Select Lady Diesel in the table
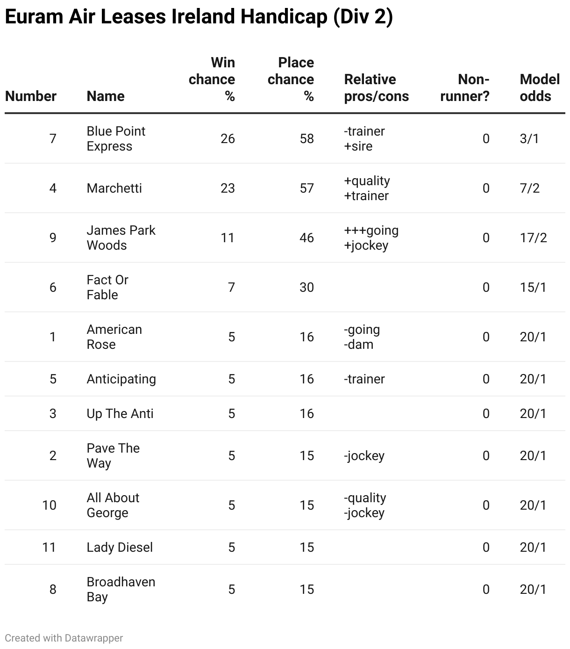 120,547
